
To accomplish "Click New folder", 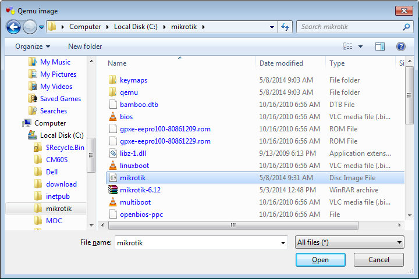I will coord(85,46).
